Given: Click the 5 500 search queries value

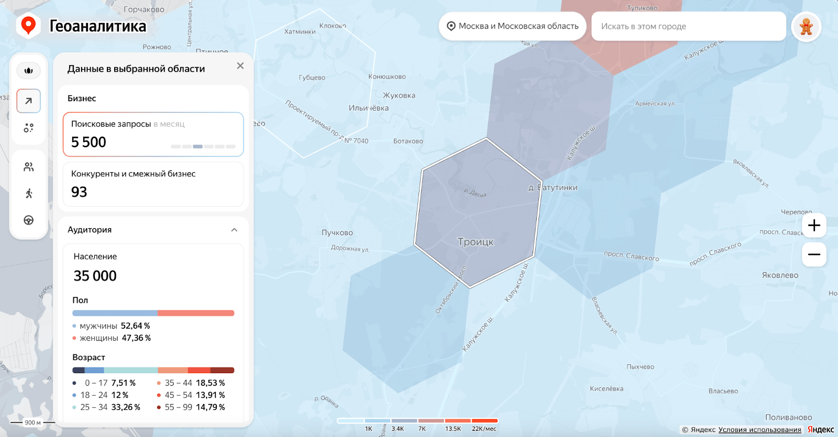Looking at the screenshot, I should tap(89, 142).
